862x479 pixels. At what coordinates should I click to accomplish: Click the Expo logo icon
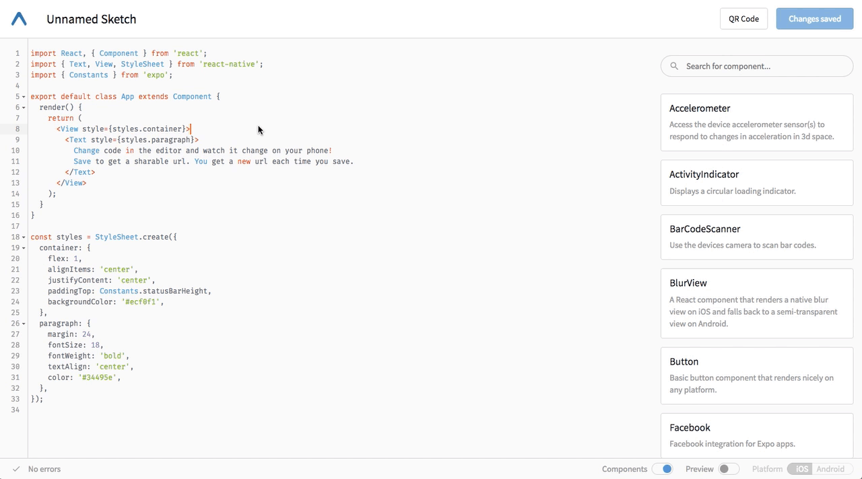pyautogui.click(x=19, y=19)
